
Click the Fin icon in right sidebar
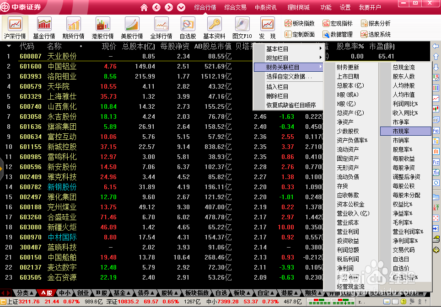pos(436,131)
